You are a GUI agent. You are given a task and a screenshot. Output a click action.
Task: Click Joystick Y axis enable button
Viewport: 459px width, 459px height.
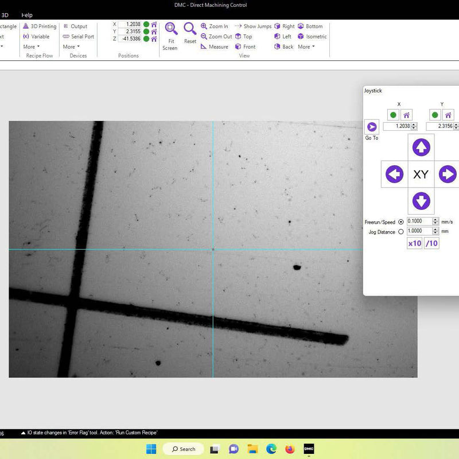pyautogui.click(x=435, y=115)
